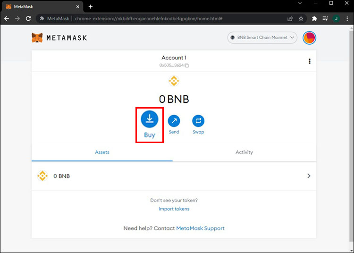Click the large 0 BNB balance text
Viewport: 354px width, 253px height.
click(174, 99)
